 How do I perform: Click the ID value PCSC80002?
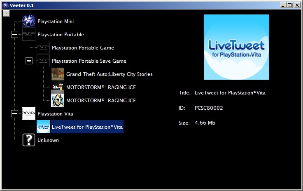(x=209, y=108)
